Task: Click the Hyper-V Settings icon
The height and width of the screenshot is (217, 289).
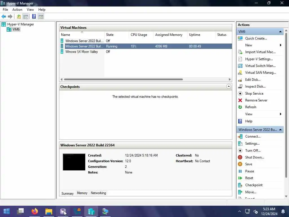Action: [x=240, y=59]
